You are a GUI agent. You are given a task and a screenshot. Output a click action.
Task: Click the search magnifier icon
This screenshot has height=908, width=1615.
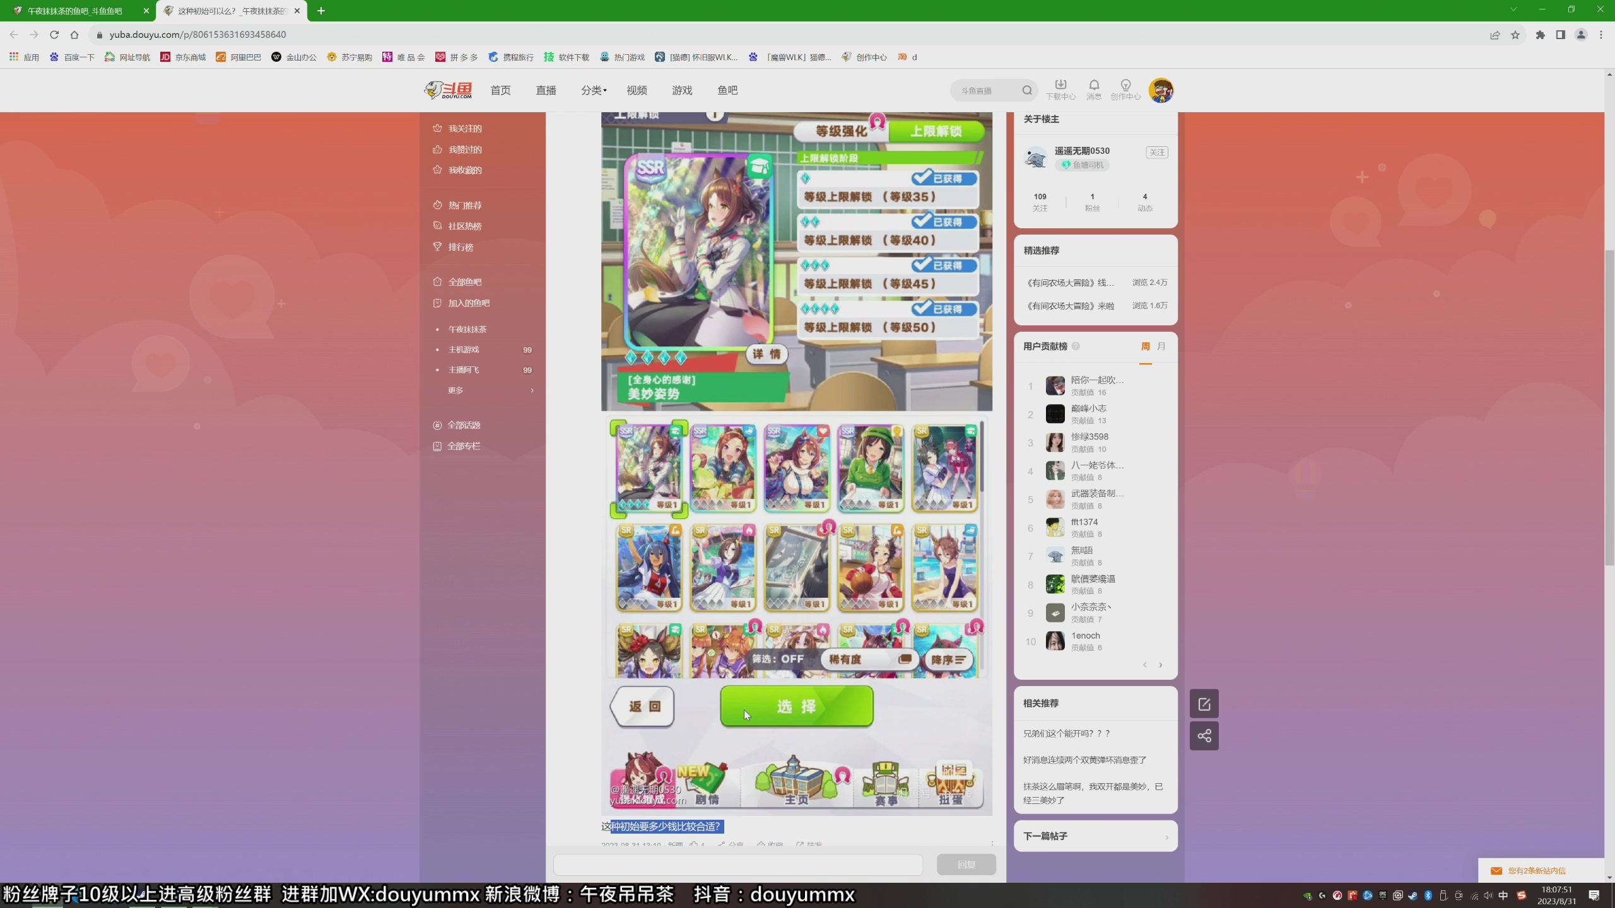point(1027,90)
